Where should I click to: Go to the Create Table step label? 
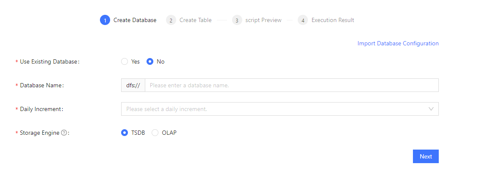pos(195,20)
